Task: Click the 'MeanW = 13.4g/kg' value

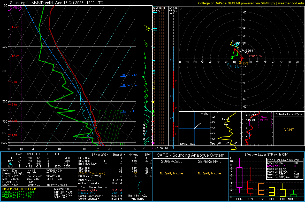Action: pyautogui.click(x=13, y=173)
